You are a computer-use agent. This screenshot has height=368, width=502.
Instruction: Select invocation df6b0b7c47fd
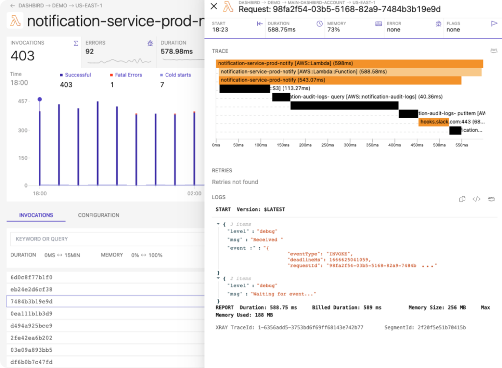pos(105,362)
